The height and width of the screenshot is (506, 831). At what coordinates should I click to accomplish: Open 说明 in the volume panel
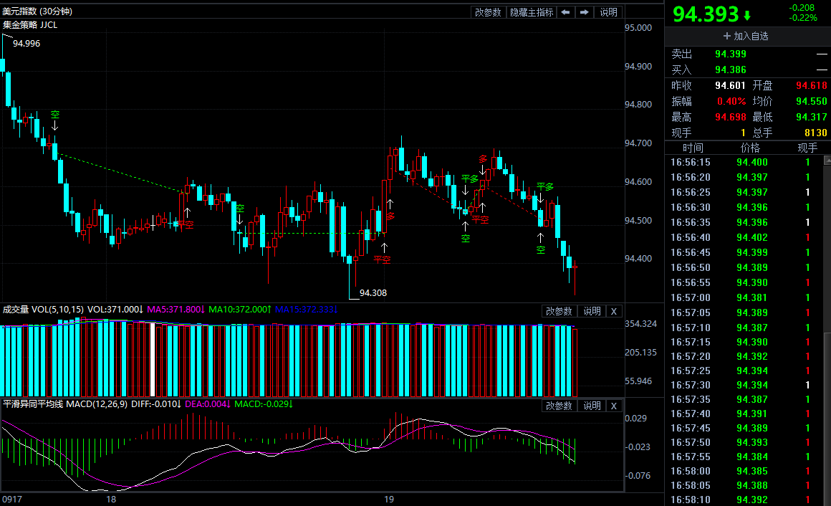592,311
